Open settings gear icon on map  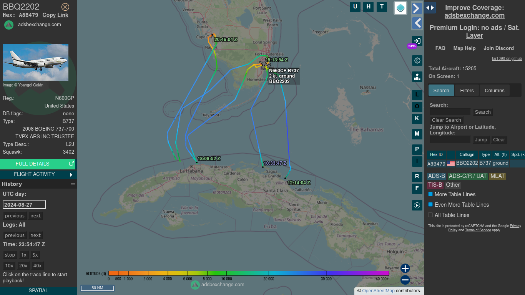coord(417,60)
